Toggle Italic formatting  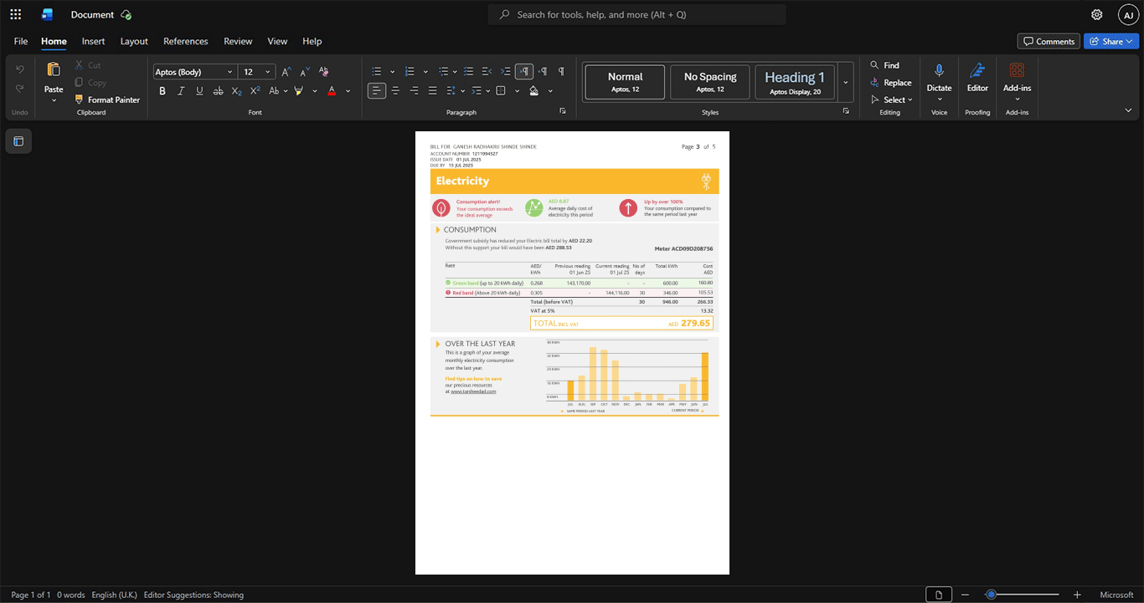point(181,90)
